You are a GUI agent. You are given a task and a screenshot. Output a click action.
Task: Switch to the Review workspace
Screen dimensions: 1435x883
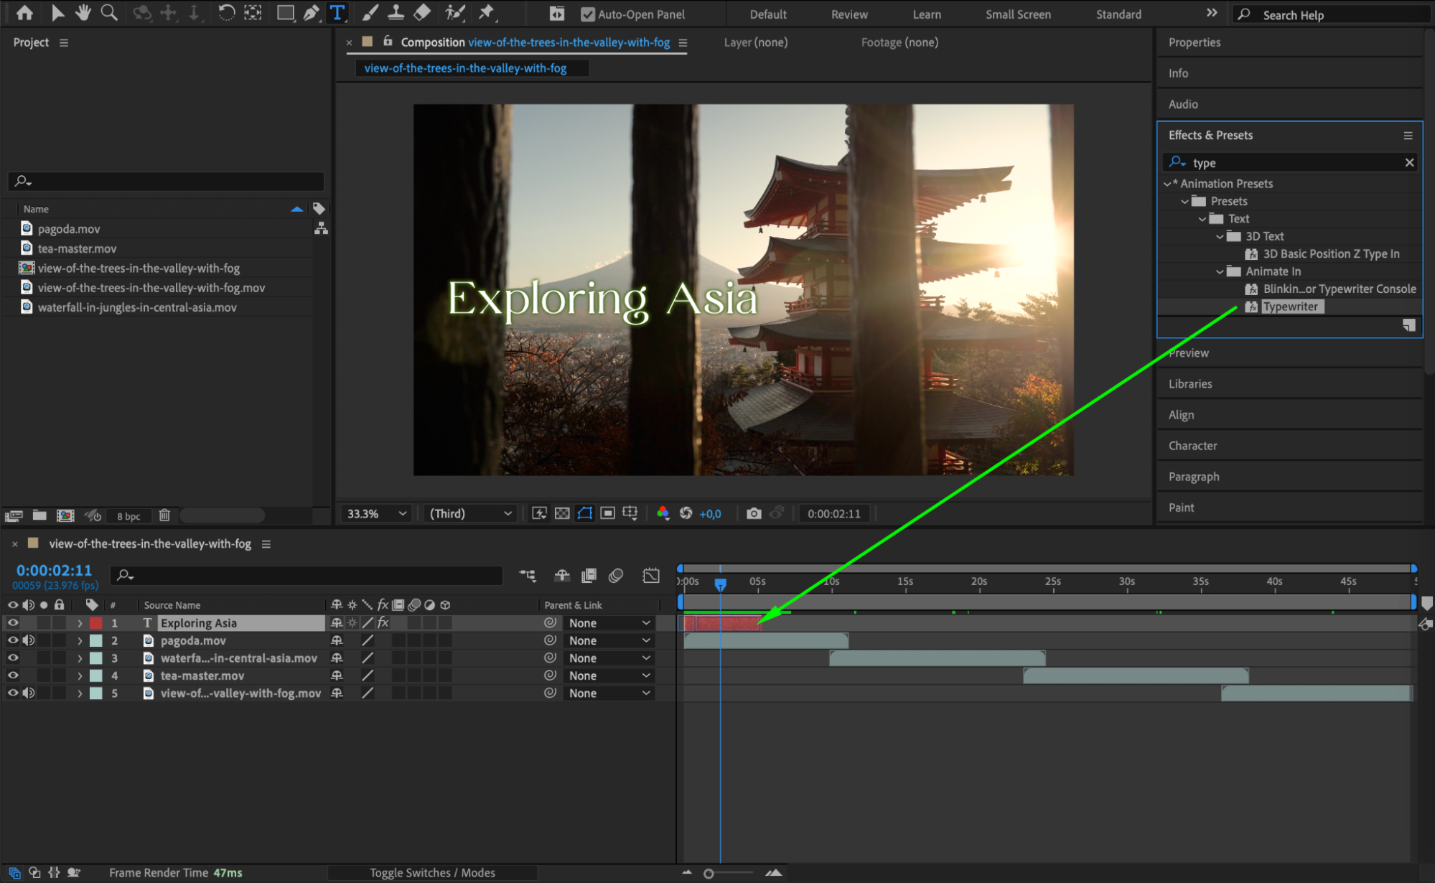coord(849,14)
